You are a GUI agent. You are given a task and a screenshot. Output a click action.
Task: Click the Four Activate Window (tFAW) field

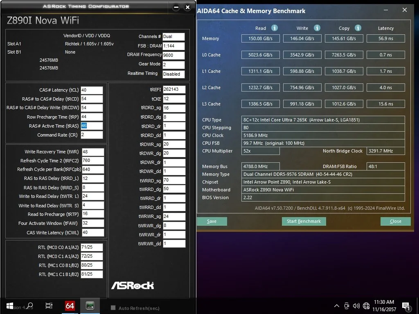pyautogui.click(x=93, y=223)
